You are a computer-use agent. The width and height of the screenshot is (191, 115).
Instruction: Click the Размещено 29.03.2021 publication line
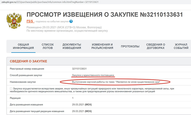64,27
